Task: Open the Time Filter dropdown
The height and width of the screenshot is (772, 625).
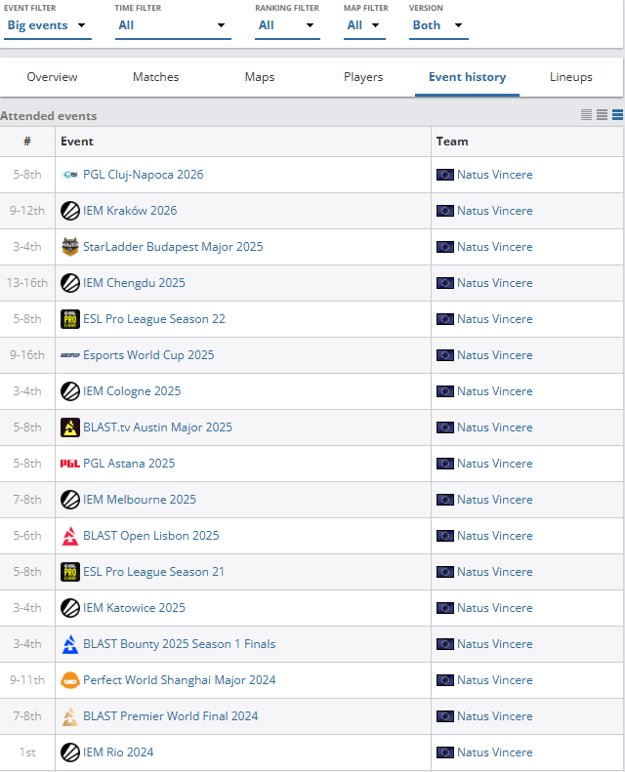Action: tap(173, 25)
